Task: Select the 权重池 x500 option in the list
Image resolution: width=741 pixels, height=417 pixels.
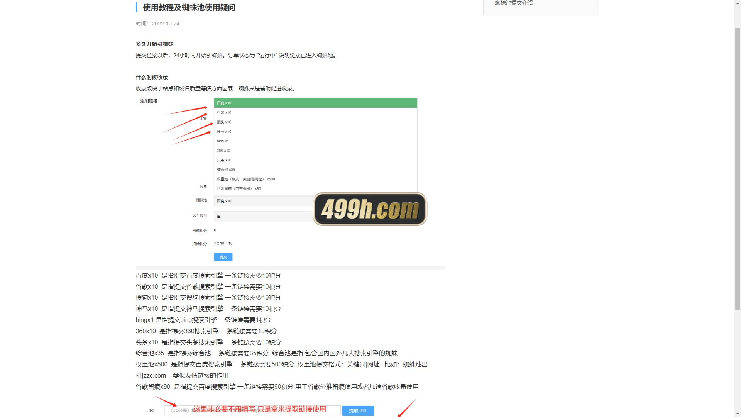Action: (315, 179)
